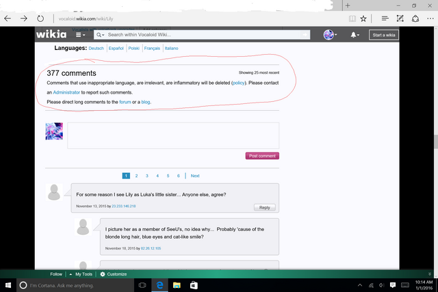Image resolution: width=438 pixels, height=292 pixels.
Task: Open commenter IP 23.233.146.218 link
Action: [124, 206]
